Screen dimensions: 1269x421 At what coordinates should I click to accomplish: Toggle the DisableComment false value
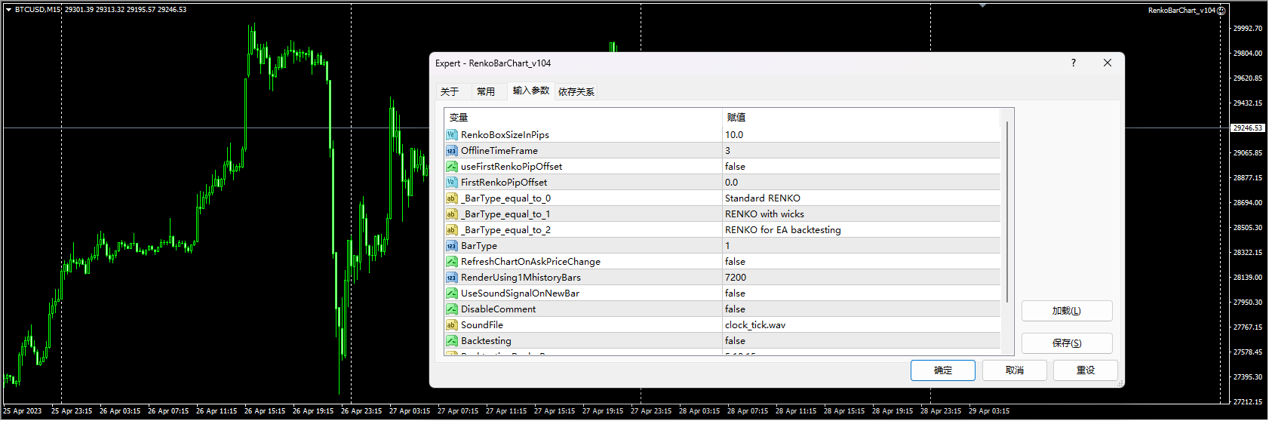735,309
